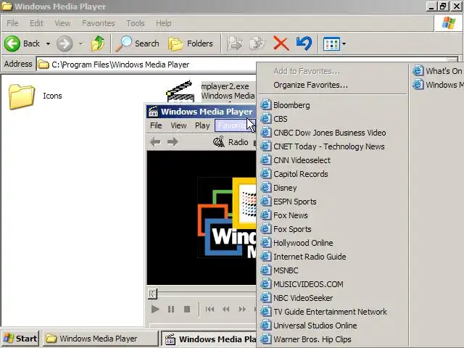This screenshot has height=348, width=464.
Task: Select the mplayer2.exe clapperboard icon
Action: coord(181,91)
